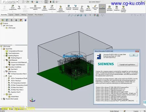Click Update Speedpak
The height and width of the screenshot is (112, 146).
coord(109,8)
